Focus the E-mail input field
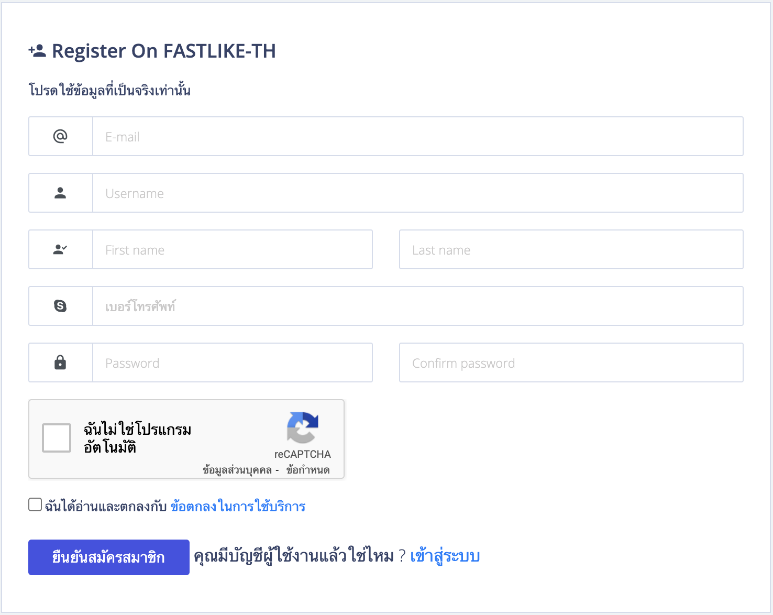 coord(418,136)
